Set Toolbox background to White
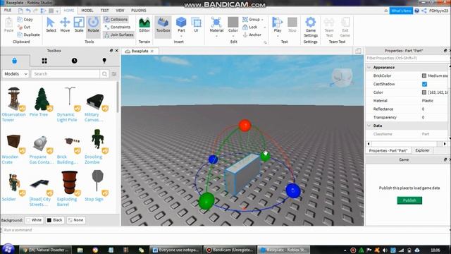 [34, 220]
